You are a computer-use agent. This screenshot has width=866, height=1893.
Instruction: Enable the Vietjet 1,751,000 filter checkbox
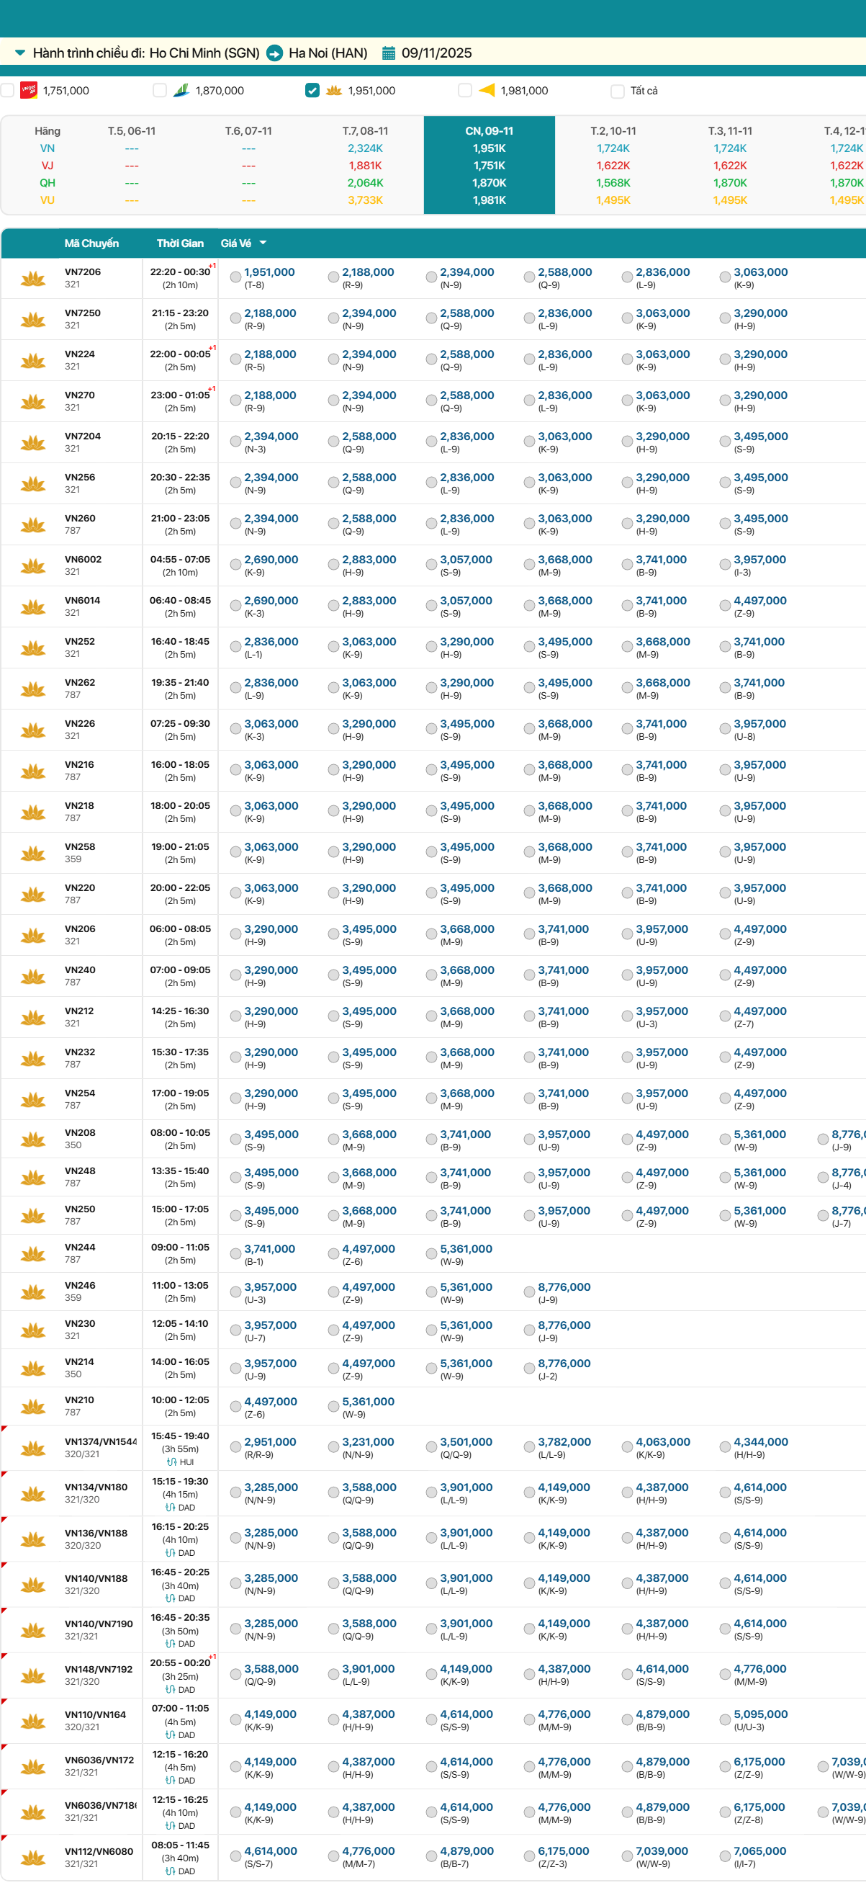(x=8, y=90)
